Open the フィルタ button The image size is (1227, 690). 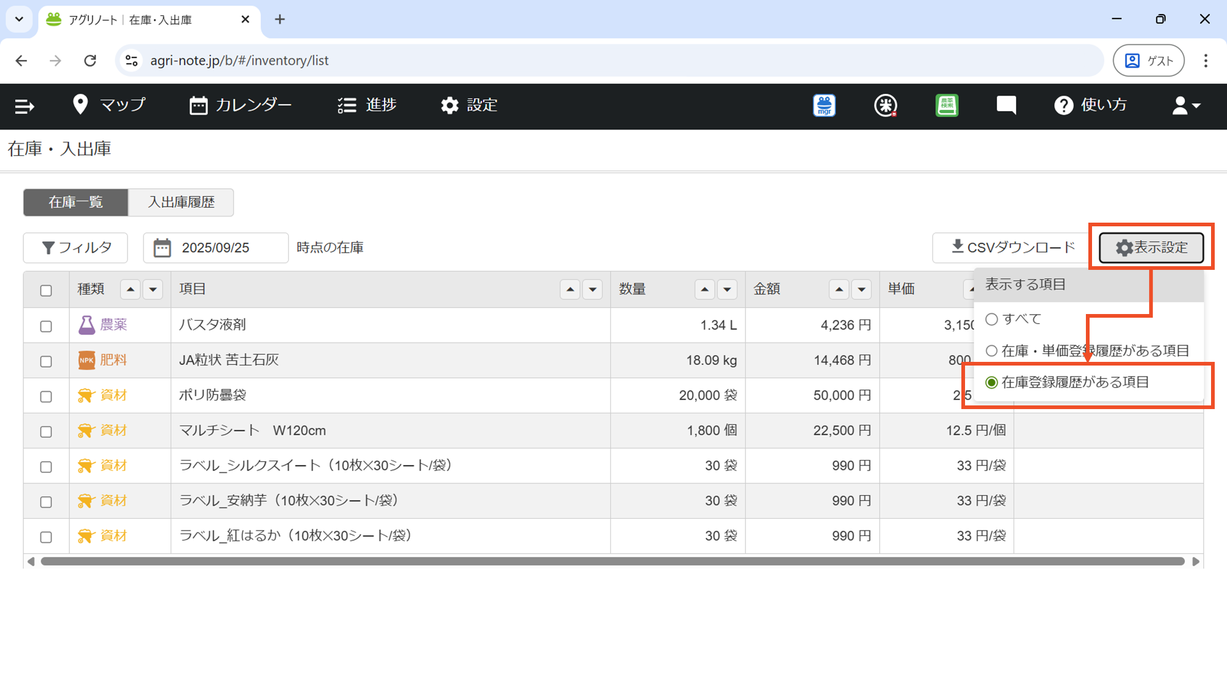pos(75,248)
